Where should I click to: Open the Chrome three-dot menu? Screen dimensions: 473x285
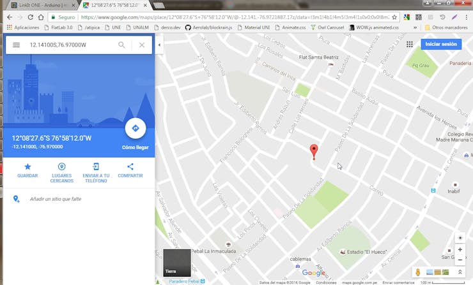[x=467, y=17]
